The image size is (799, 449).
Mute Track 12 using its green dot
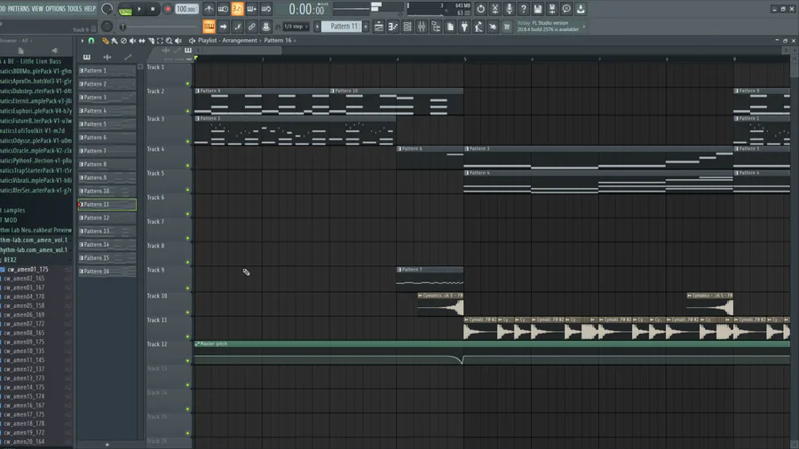click(187, 361)
